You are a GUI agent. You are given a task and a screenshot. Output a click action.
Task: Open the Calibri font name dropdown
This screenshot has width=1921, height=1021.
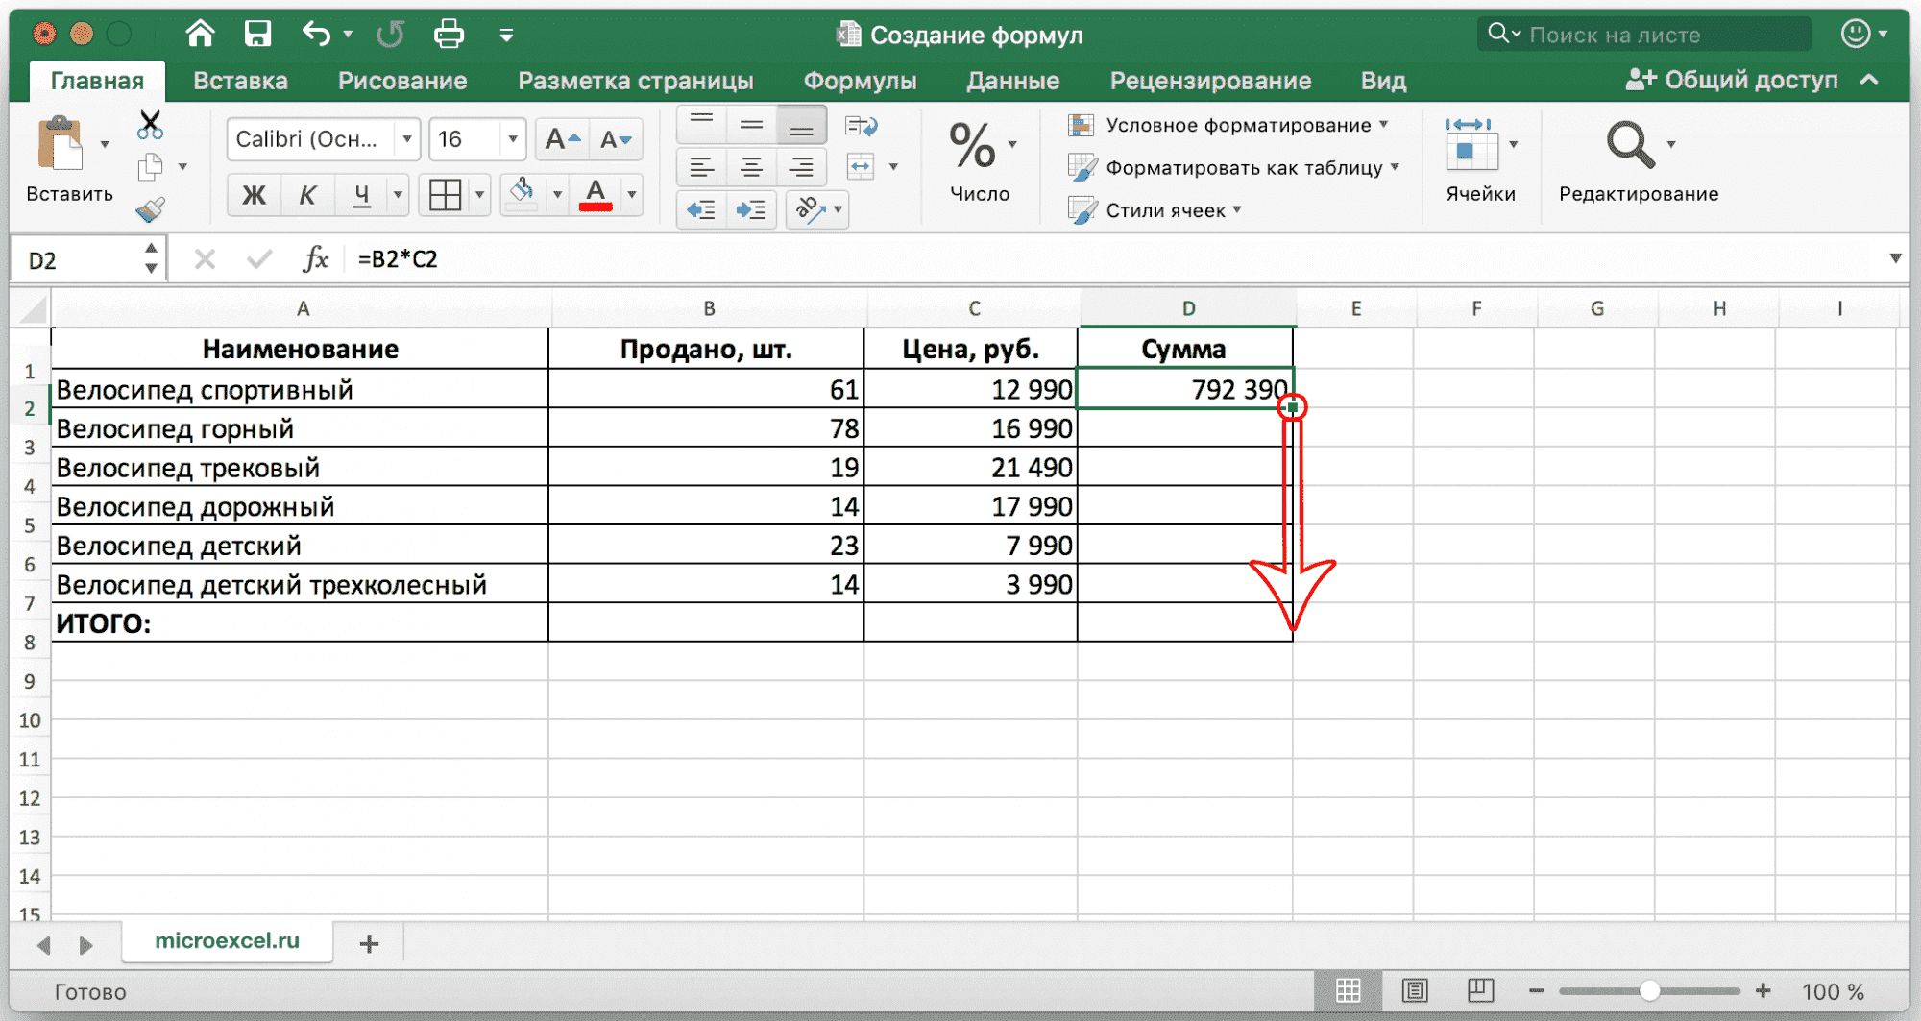[x=407, y=139]
